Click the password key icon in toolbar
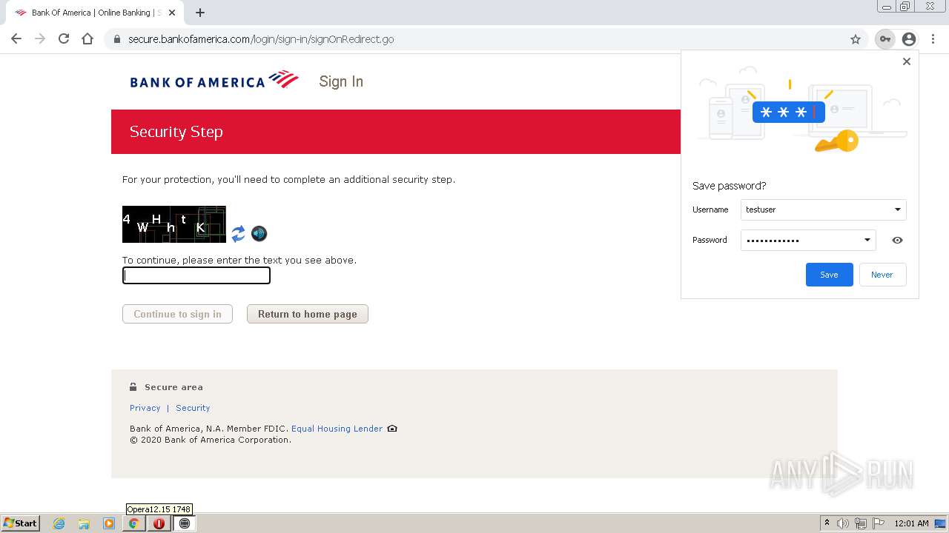The height and width of the screenshot is (533, 949). [885, 39]
